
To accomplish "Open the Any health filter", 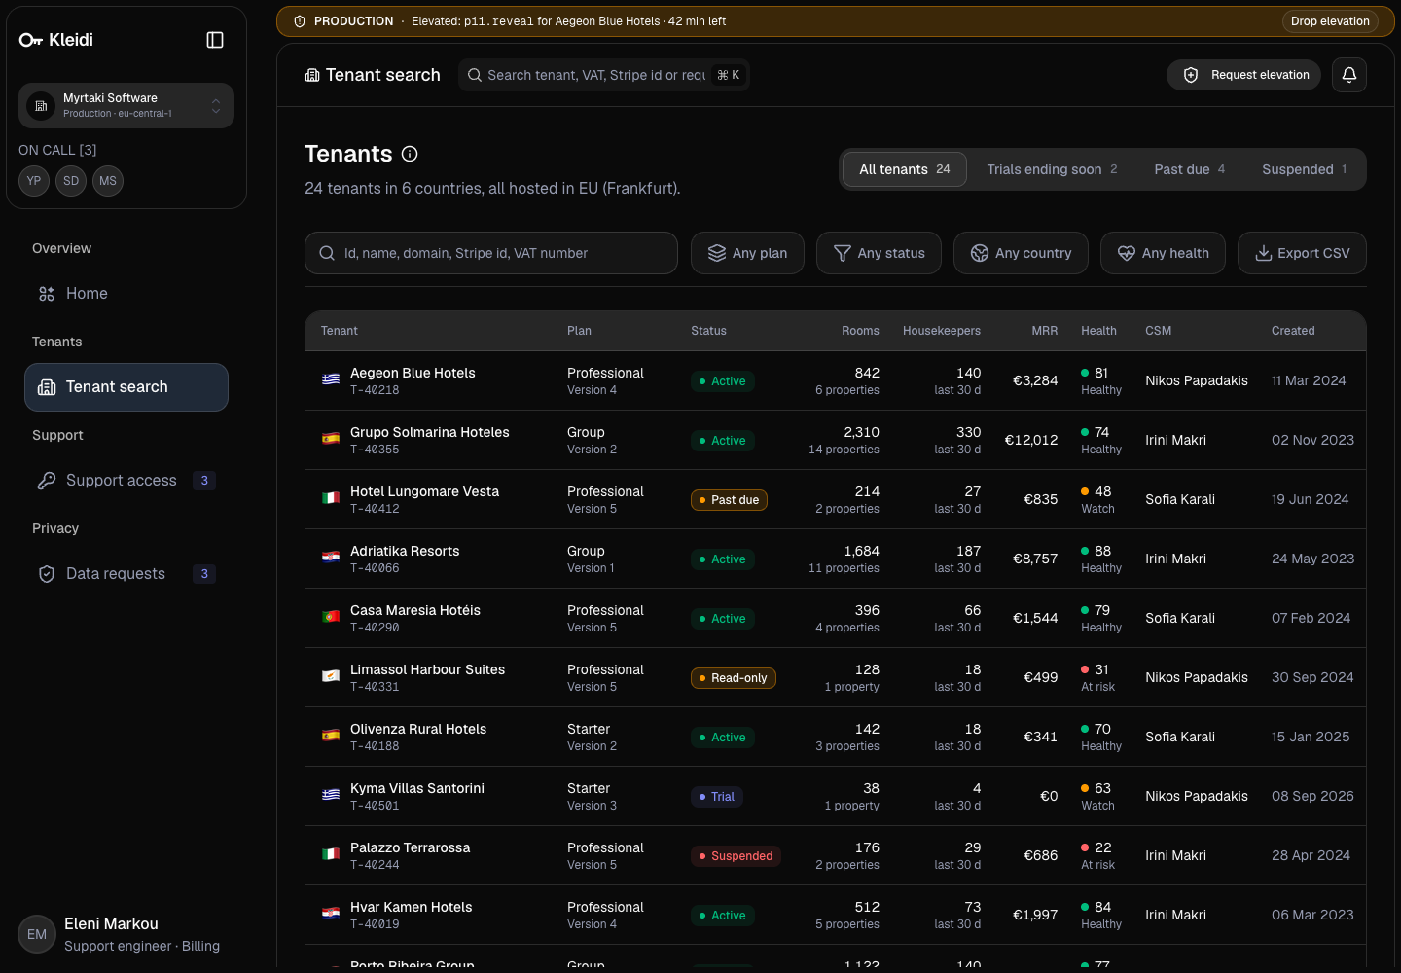I will click(1163, 253).
